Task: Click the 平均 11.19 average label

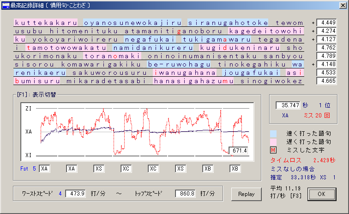Action: (286, 189)
